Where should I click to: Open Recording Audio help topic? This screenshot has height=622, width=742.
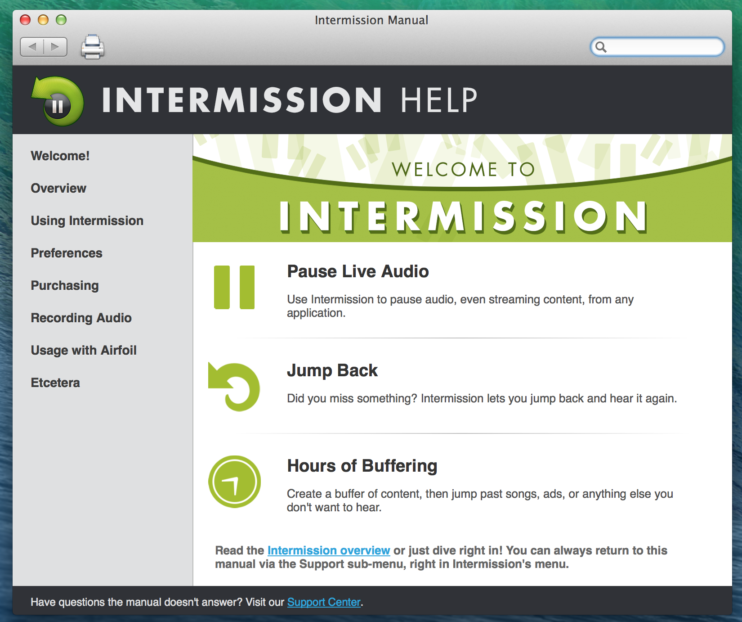(81, 318)
